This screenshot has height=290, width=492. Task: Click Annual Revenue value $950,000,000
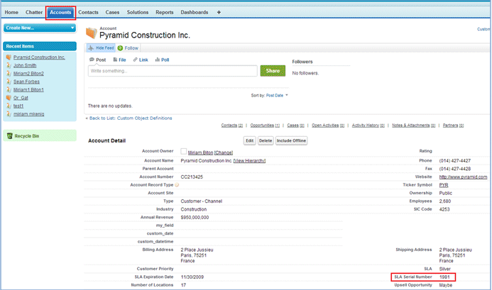195,218
